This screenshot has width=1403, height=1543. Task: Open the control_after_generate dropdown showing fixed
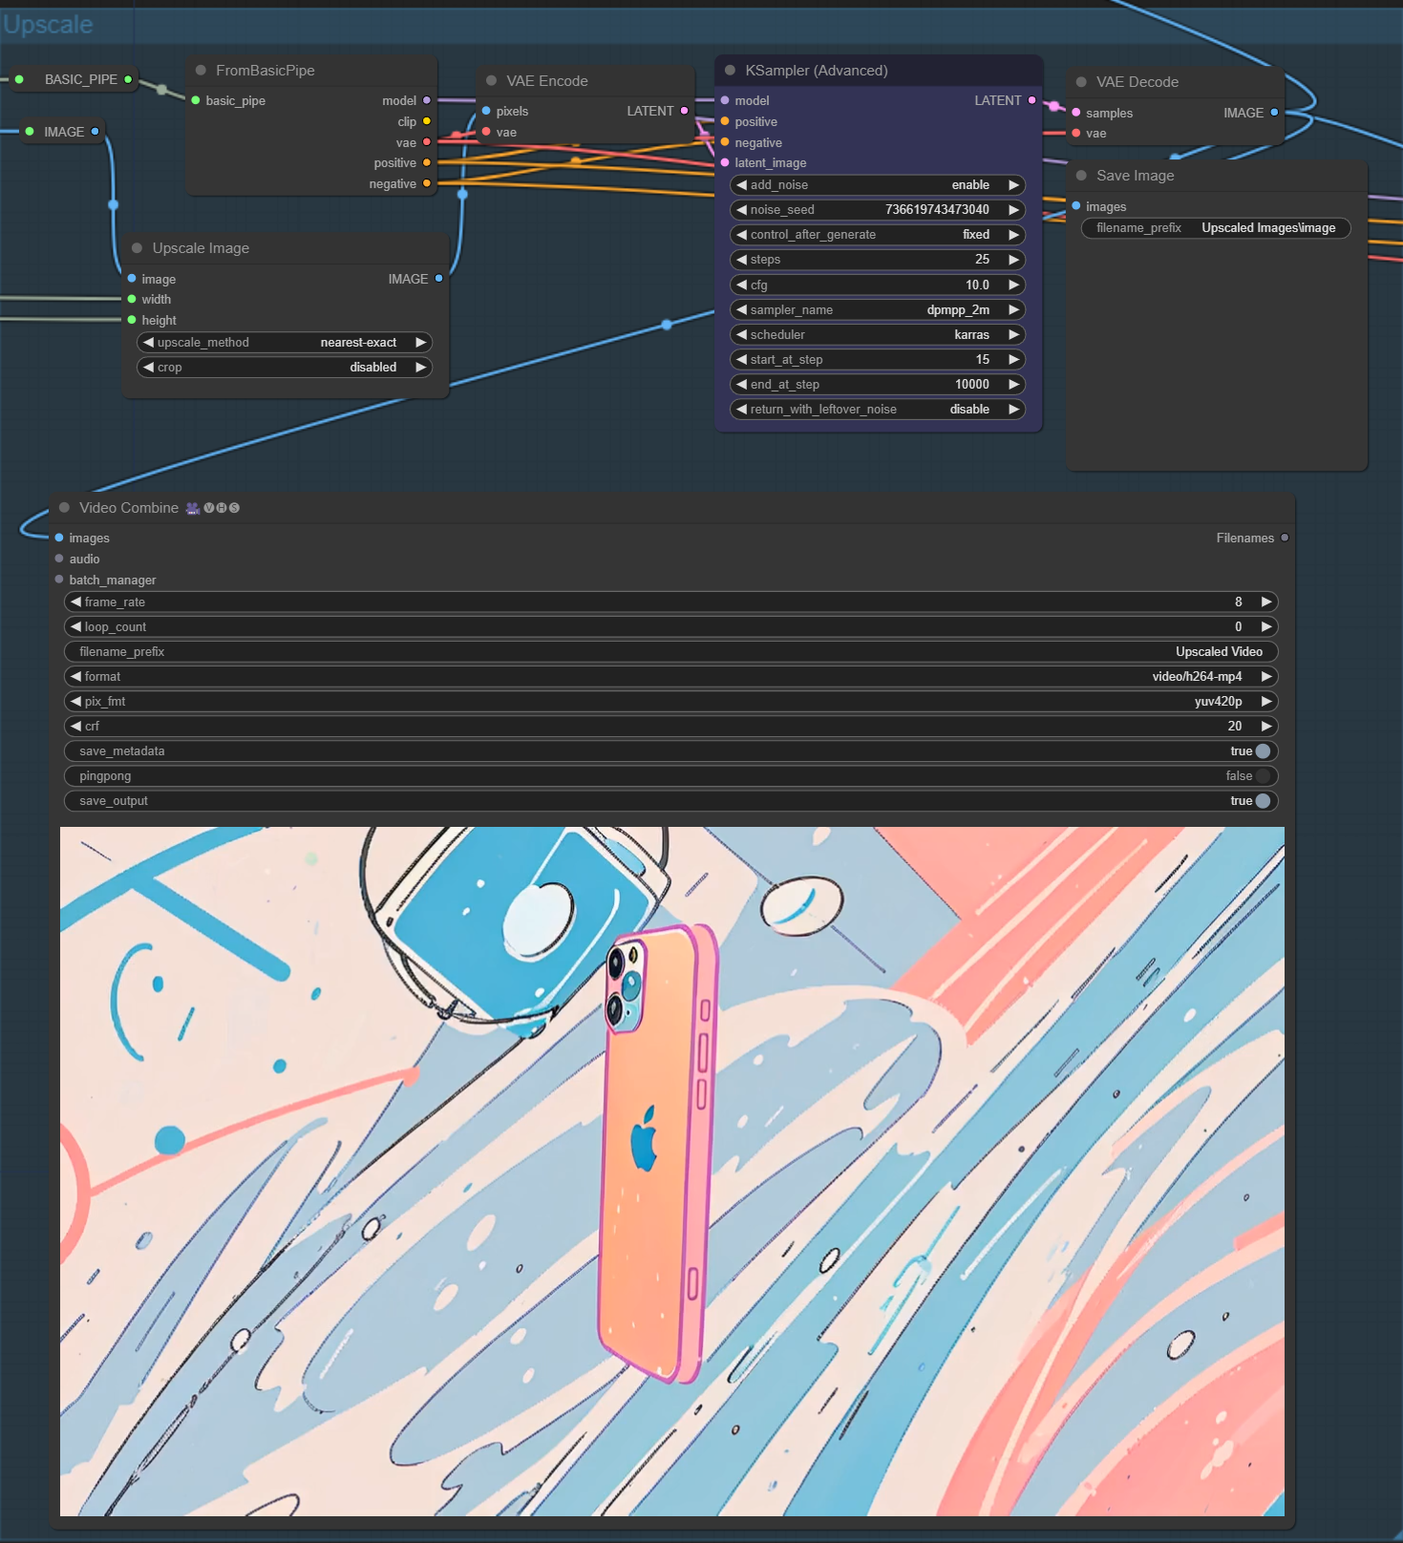[877, 235]
